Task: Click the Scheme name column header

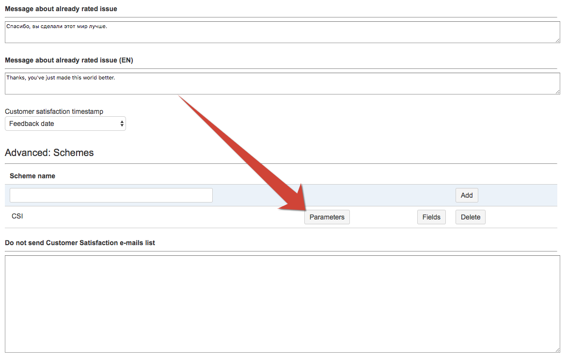Action: 32,176
